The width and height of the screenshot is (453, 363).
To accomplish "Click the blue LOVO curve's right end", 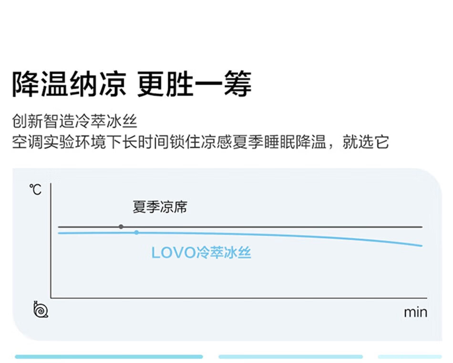I will pyautogui.click(x=421, y=245).
